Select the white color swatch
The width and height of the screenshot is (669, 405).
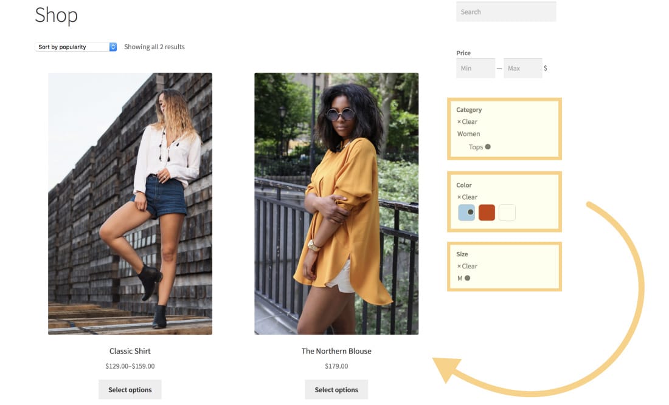click(x=506, y=213)
